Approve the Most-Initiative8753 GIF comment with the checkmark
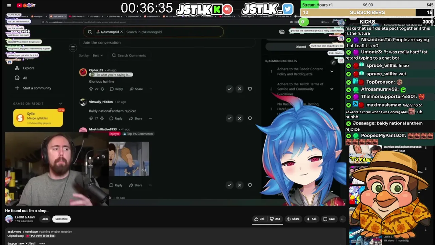 [229, 185]
